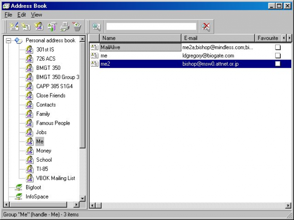
Task: Select the contact named me
Action: tap(104, 56)
